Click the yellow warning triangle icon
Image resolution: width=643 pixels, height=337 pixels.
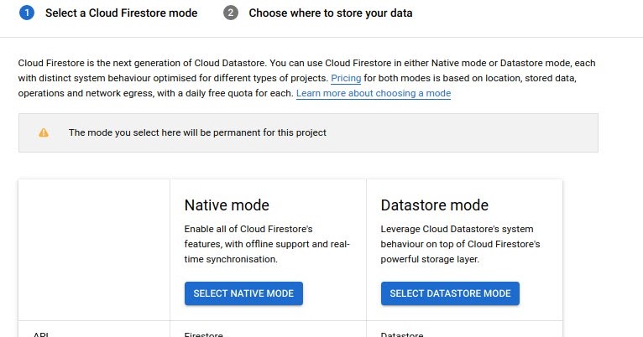click(x=44, y=132)
